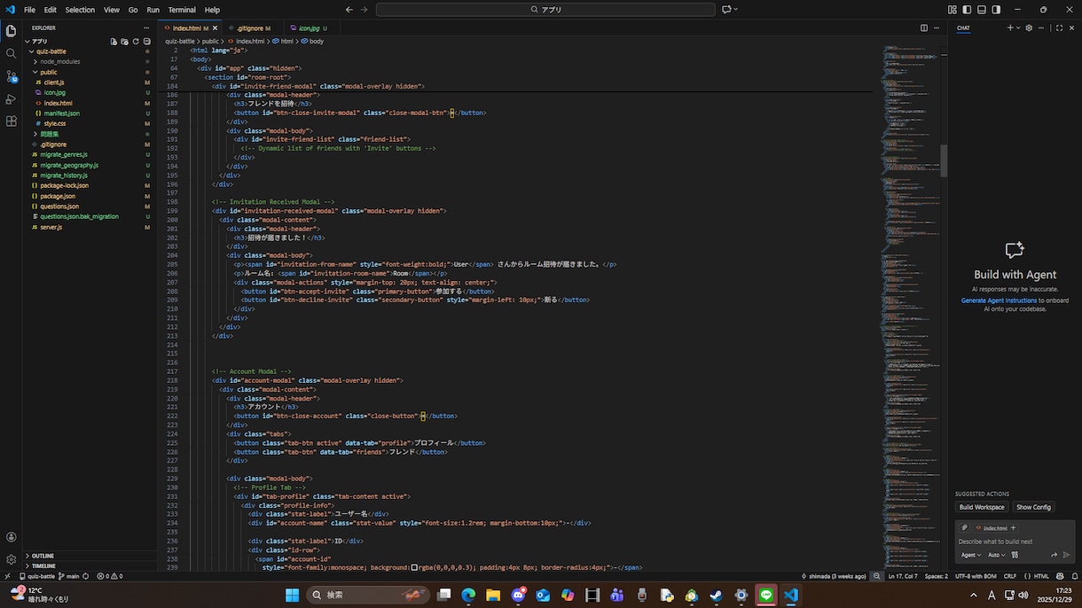Change CRLF line ending setting
The height and width of the screenshot is (608, 1082).
coord(1009,576)
